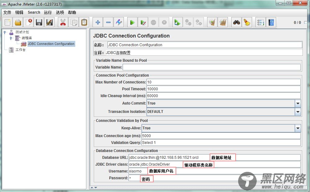This screenshot has height=192, width=310.
Task: Click the Connection Pool Configuration section title
Action: pyautogui.click(x=122, y=75)
